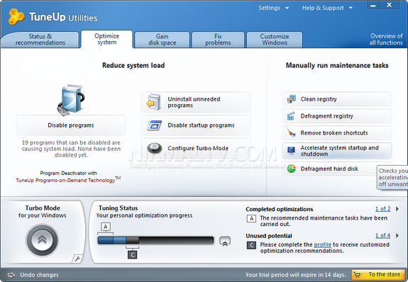
Task: Open Turbo Mode settings wrench icon
Action: pos(77,259)
